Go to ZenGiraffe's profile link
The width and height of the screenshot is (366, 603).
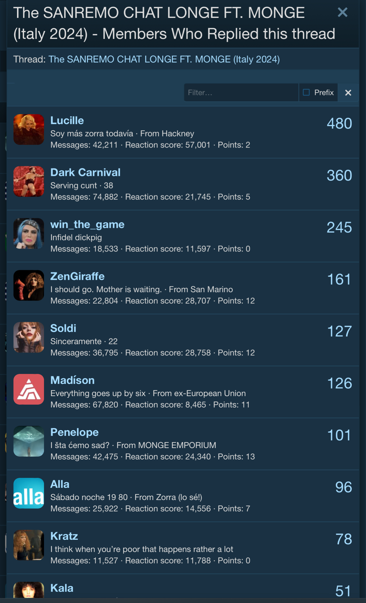77,276
